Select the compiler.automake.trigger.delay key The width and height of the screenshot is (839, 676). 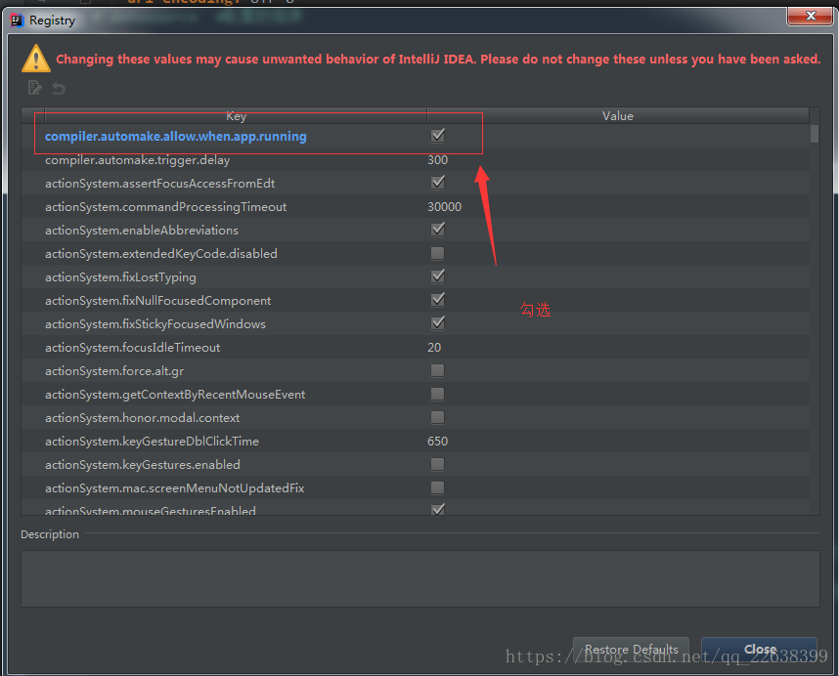pyautogui.click(x=138, y=160)
